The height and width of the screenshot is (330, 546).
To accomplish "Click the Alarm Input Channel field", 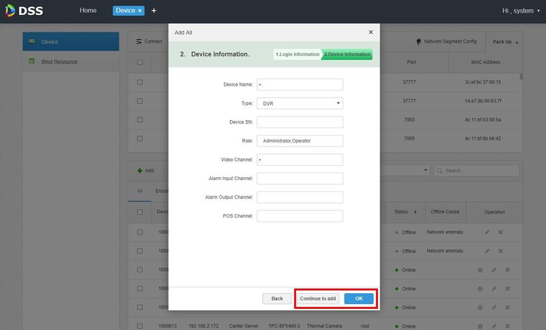I will pos(300,179).
